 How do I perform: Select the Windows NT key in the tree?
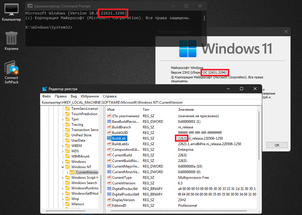[x=81, y=167]
